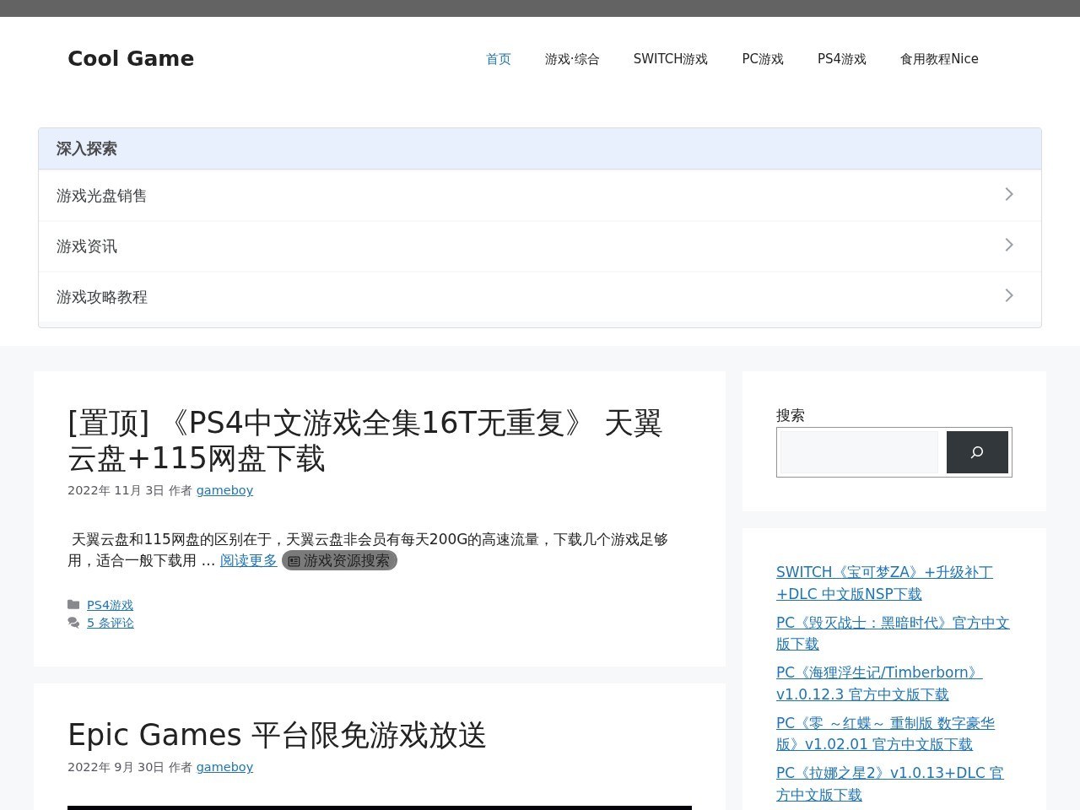Focus the 搜索 text input field

coord(859,452)
